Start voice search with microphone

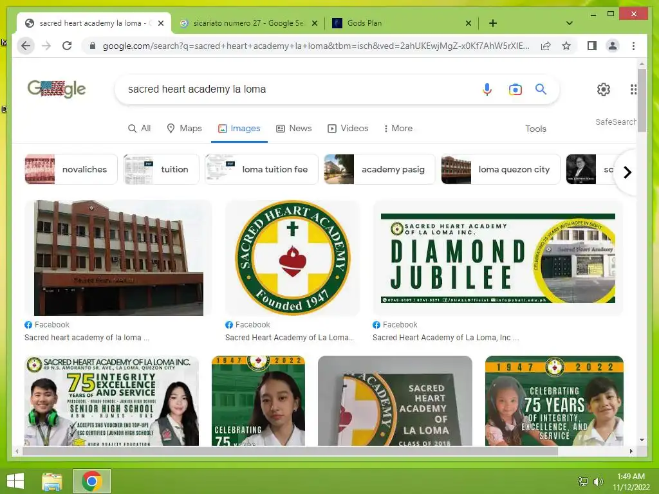[x=487, y=89]
